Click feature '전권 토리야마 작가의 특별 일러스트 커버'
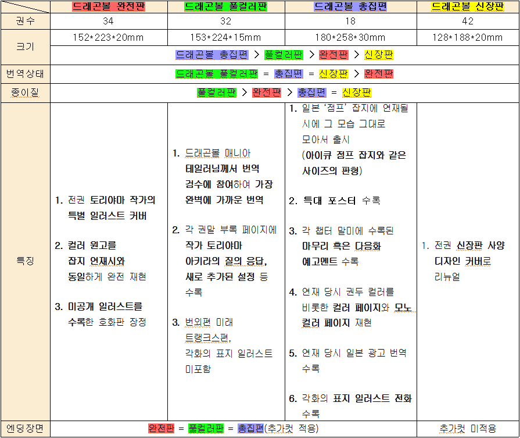 [x=106, y=208]
